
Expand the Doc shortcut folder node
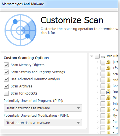pyautogui.click(x=98, y=92)
